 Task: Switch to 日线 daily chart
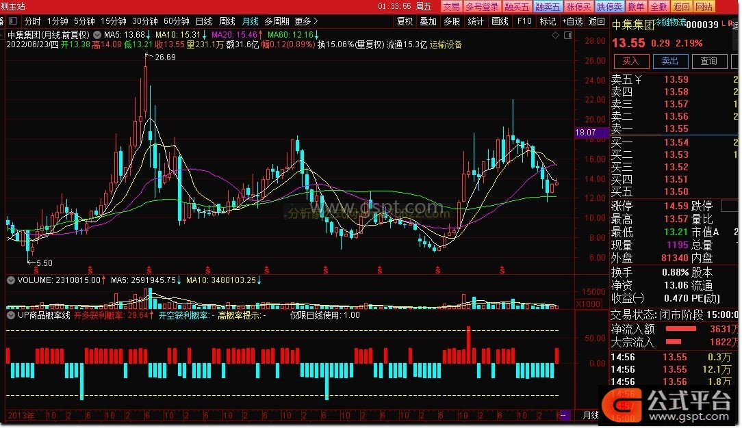(x=204, y=21)
